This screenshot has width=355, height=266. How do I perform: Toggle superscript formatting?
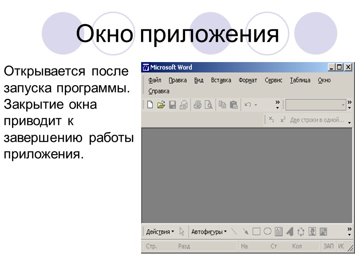click(x=283, y=119)
